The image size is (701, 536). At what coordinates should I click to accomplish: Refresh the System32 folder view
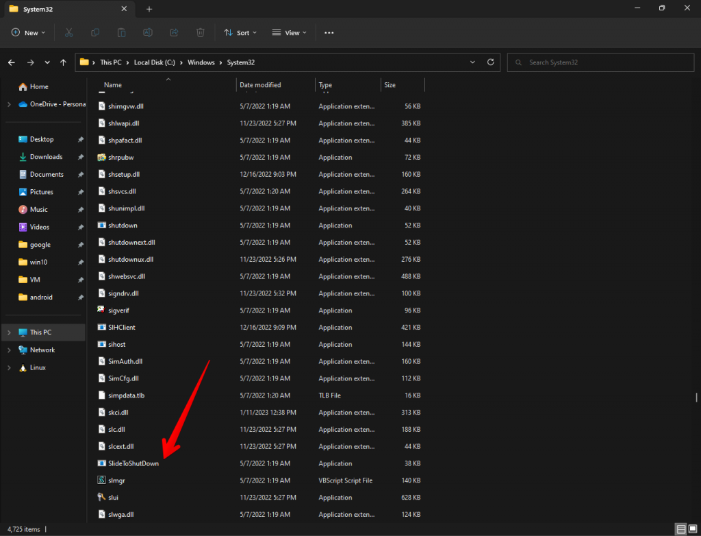(x=490, y=62)
